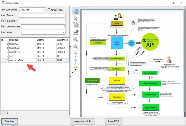
Task: Maximize the preview scan window
Action: (173, 3)
